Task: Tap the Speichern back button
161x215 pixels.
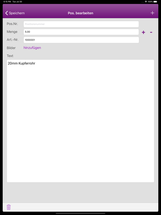Action: pos(15,13)
